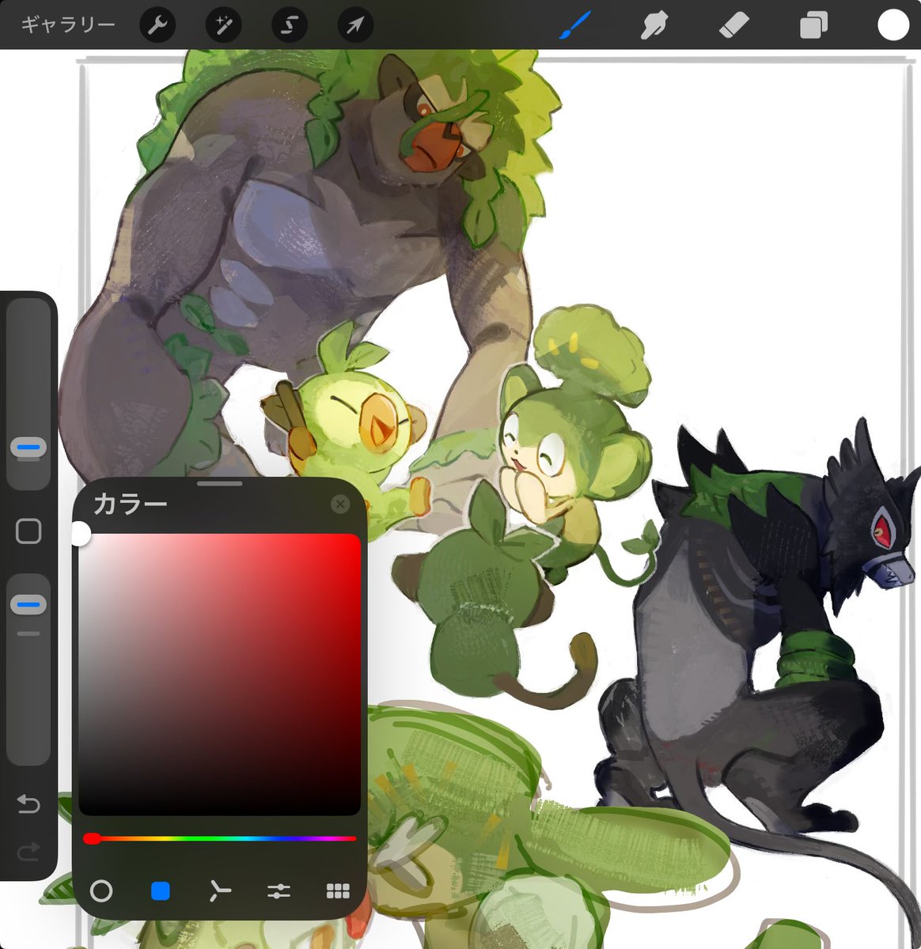Adjust the brush opacity slider handle
The width and height of the screenshot is (921, 949).
click(x=28, y=605)
